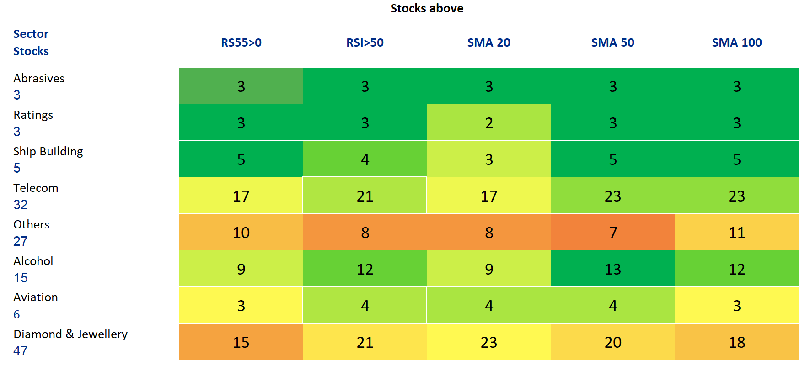
Task: Select the Telecom RSI>50 cell showing 21
Action: click(x=365, y=196)
